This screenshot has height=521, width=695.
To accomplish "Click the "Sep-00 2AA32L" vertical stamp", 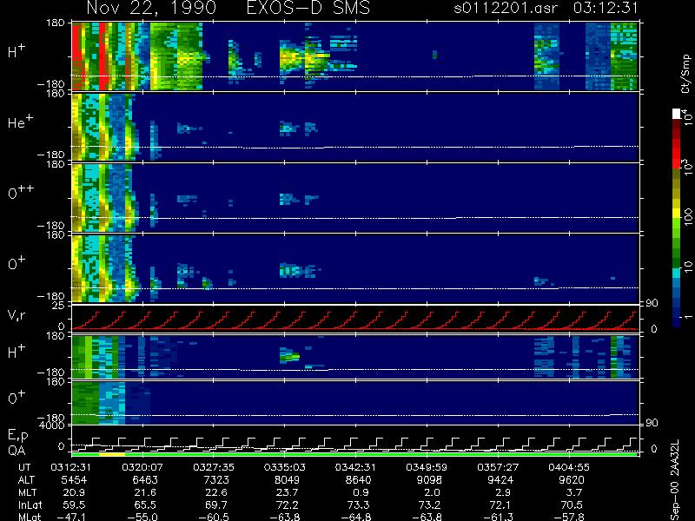I will click(675, 480).
